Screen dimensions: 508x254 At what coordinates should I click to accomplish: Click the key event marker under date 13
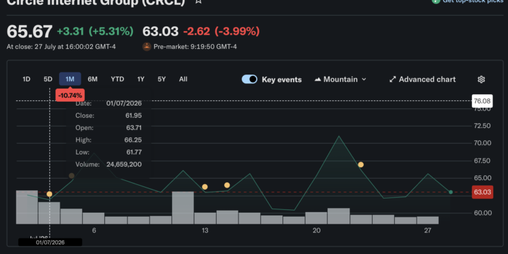[x=205, y=187]
